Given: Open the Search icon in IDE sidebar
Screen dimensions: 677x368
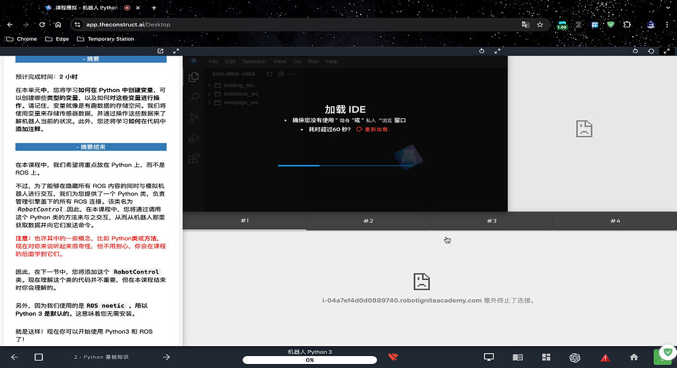Looking at the screenshot, I should (x=194, y=97).
